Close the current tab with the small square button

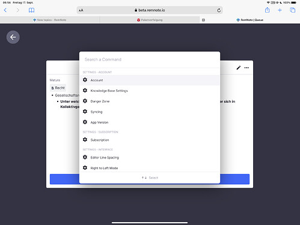(x=203, y=20)
